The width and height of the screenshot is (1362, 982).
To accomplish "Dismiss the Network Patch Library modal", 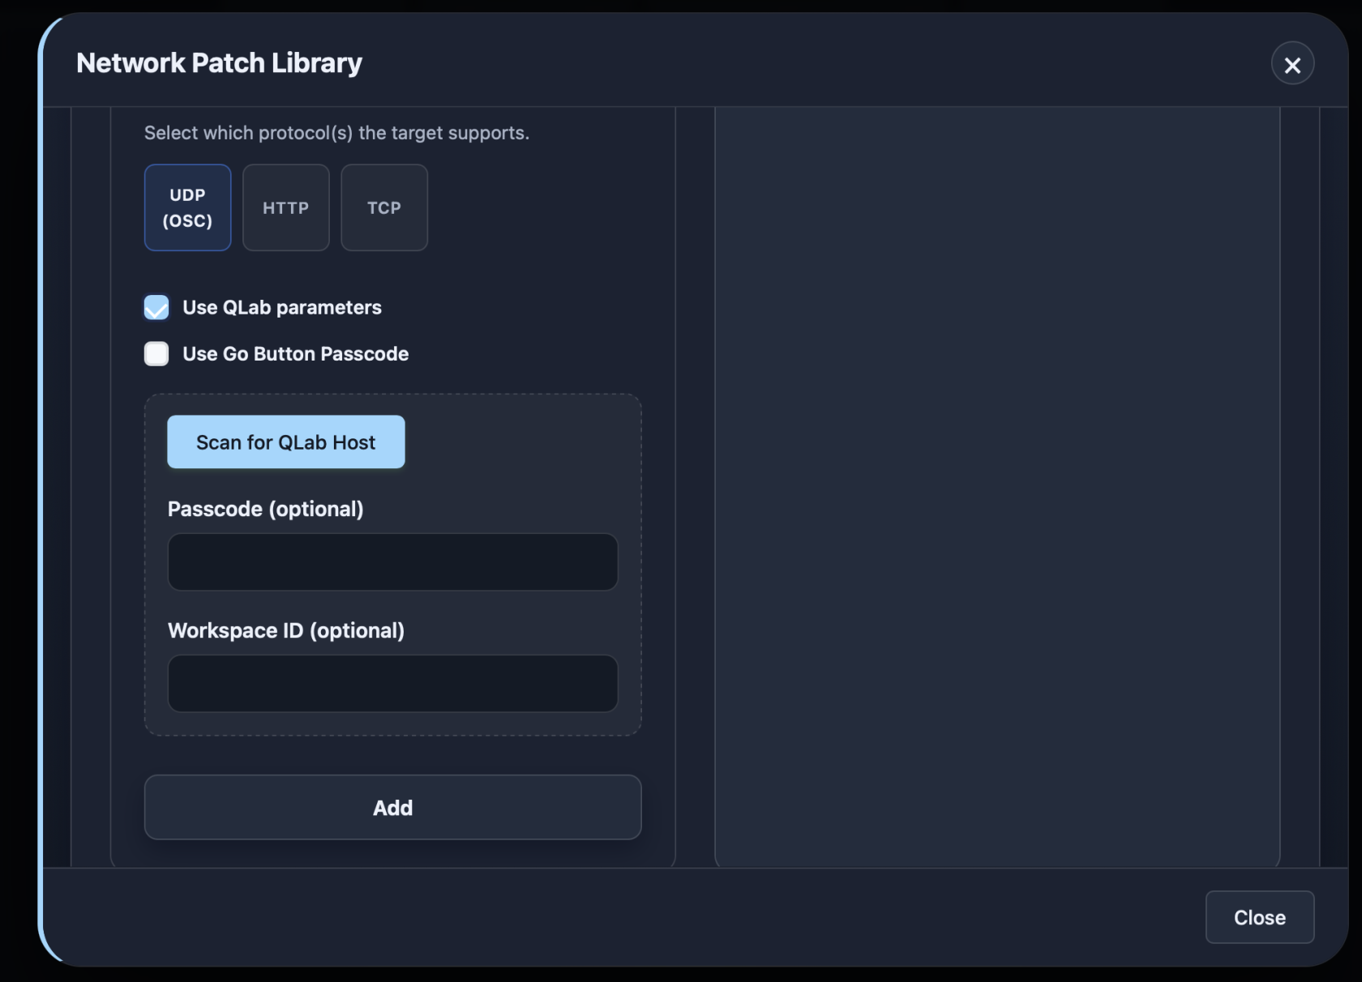I will point(1293,63).
